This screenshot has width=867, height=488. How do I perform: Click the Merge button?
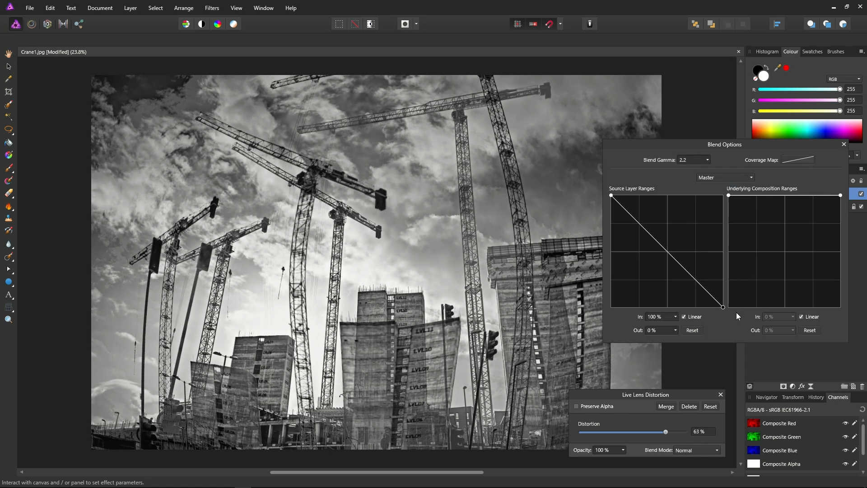(x=666, y=407)
